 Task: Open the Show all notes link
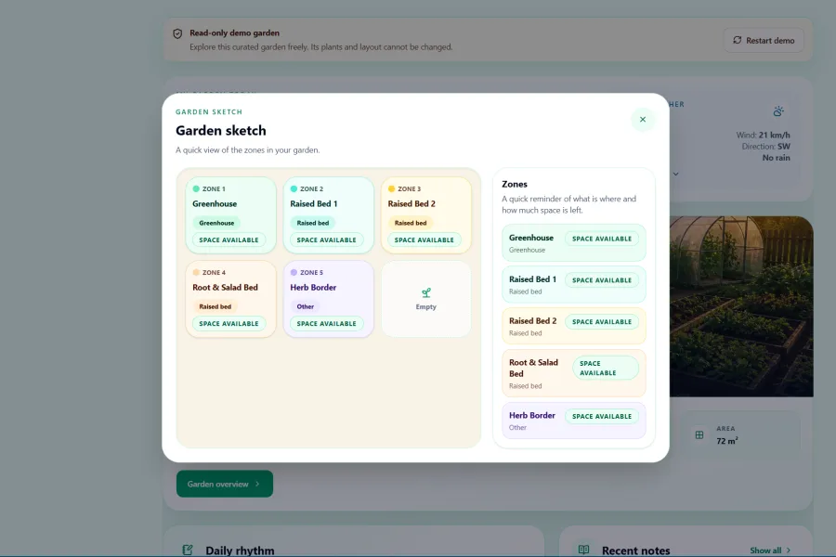(x=770, y=551)
